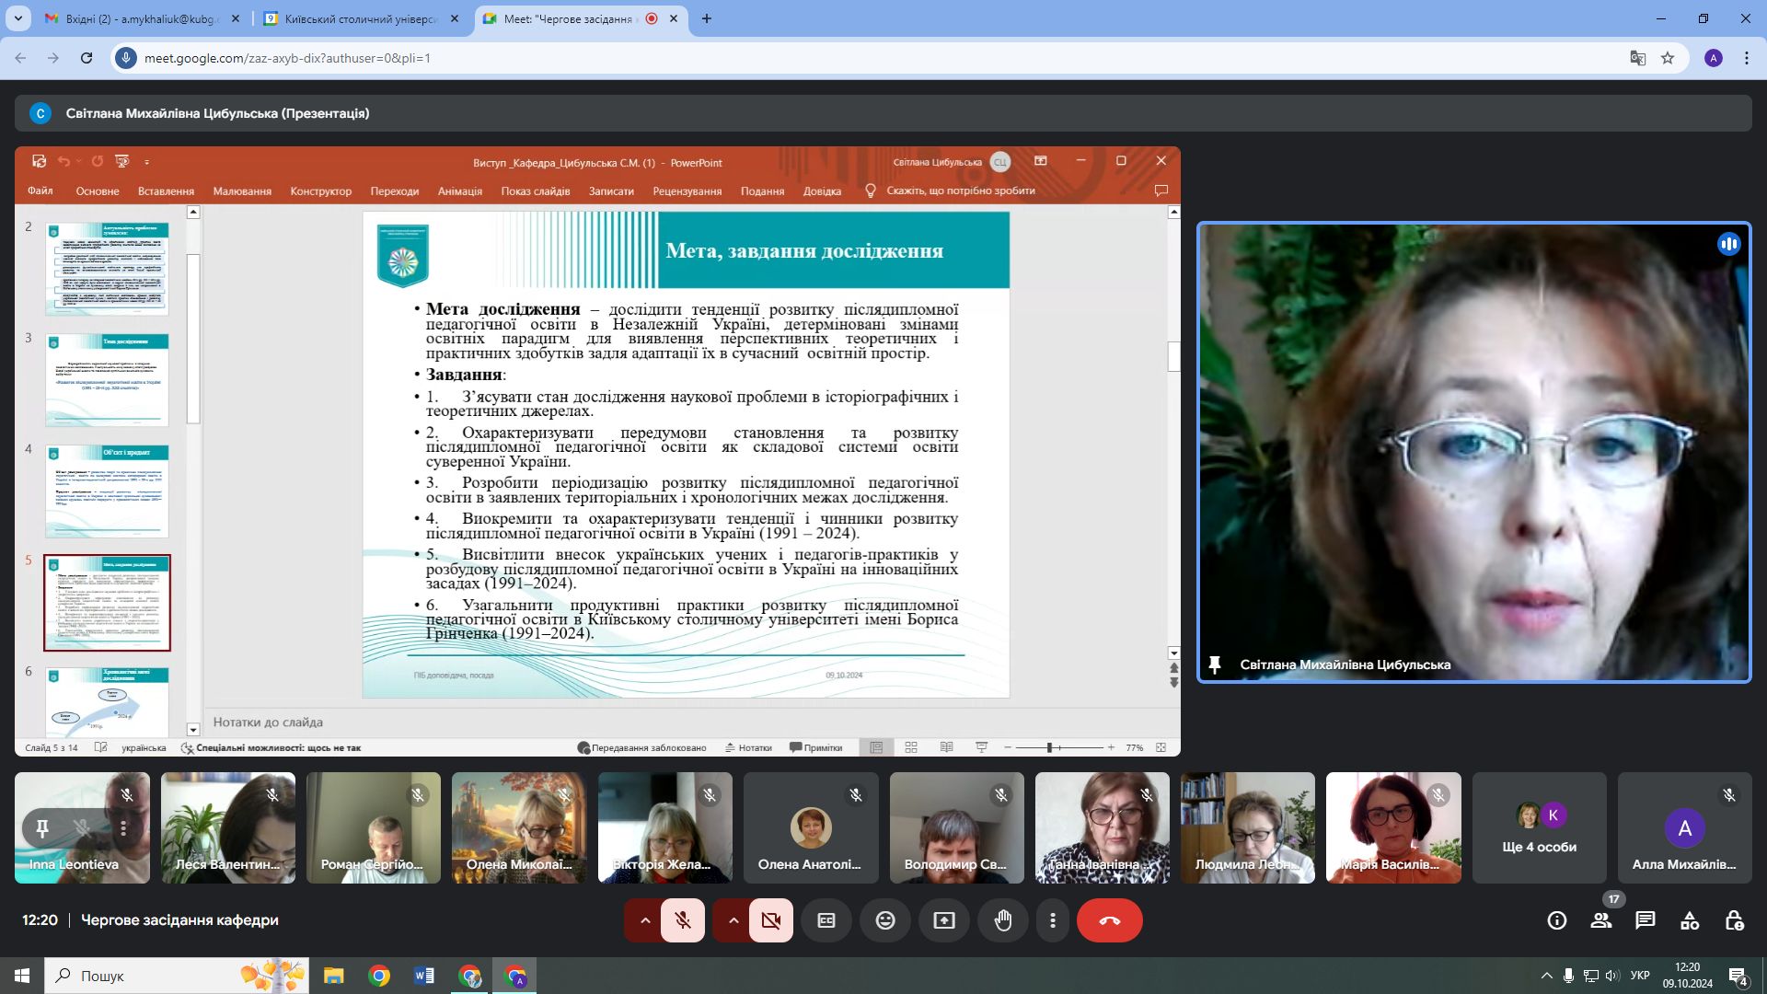Open Word from the taskbar
Viewport: 1767px width, 994px height.
[x=424, y=976]
